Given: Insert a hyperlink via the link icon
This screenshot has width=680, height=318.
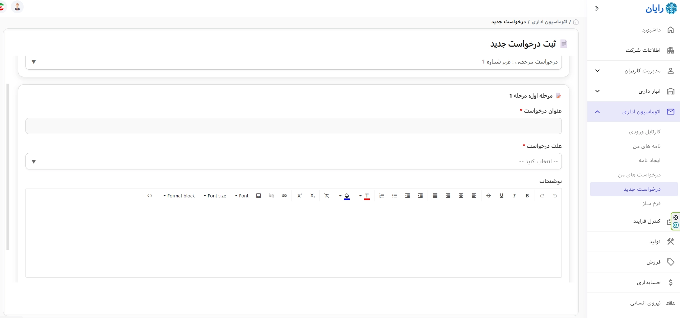Looking at the screenshot, I should 284,196.
